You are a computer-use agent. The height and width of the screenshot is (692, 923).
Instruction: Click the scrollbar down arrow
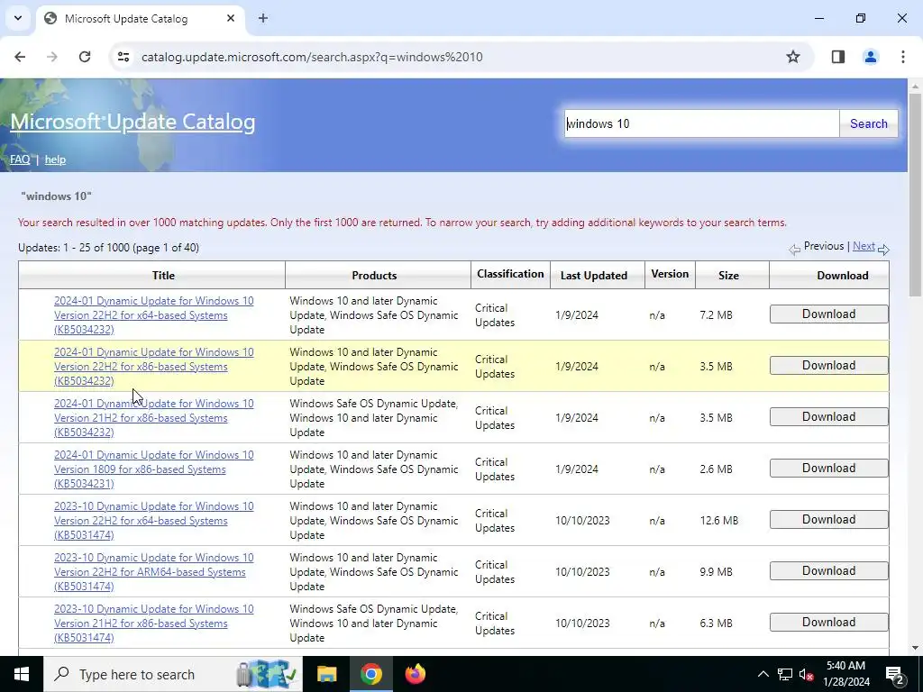915,648
